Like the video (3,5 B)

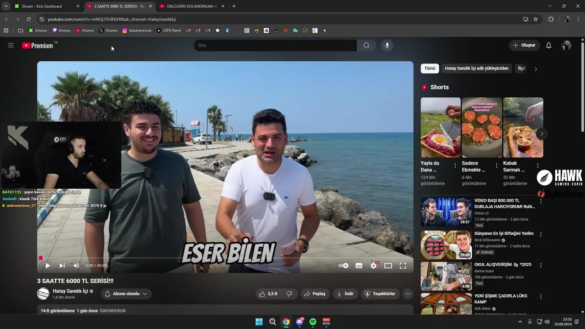[269, 294]
